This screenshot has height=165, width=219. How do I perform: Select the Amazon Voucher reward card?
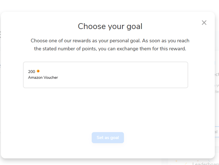coord(105,75)
